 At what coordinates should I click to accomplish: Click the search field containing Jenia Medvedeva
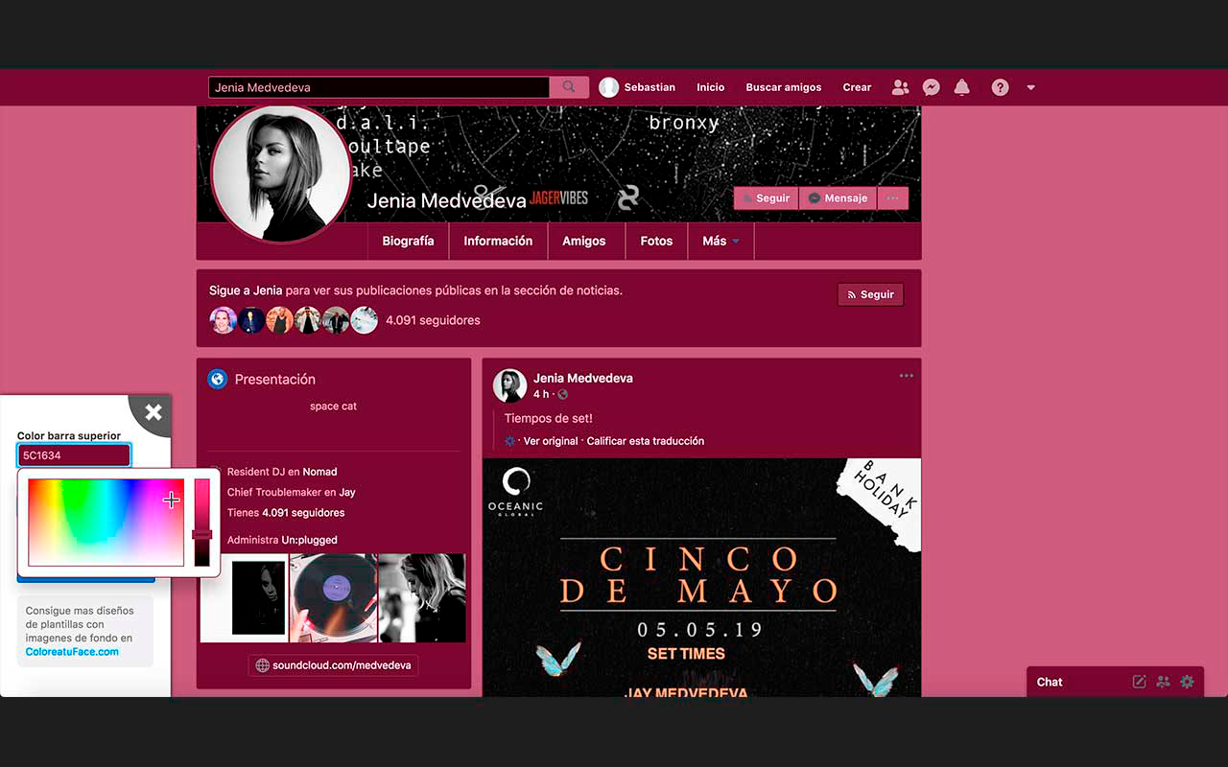coord(379,87)
